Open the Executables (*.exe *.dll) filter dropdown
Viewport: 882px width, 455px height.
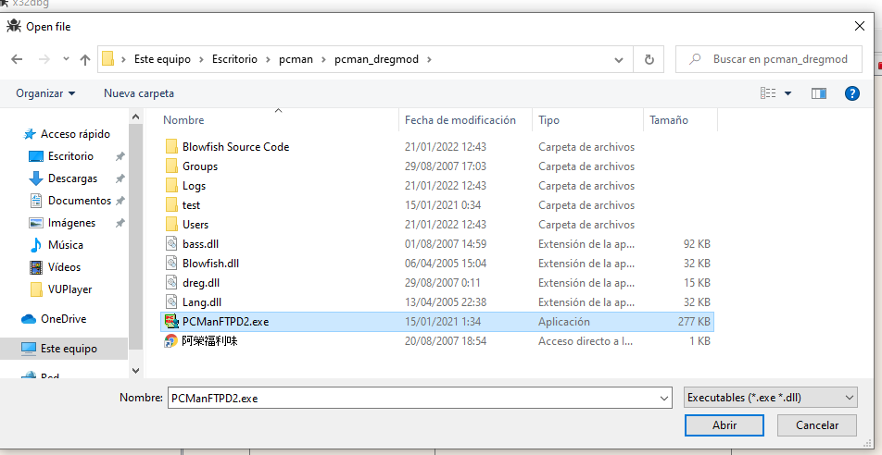pos(771,398)
